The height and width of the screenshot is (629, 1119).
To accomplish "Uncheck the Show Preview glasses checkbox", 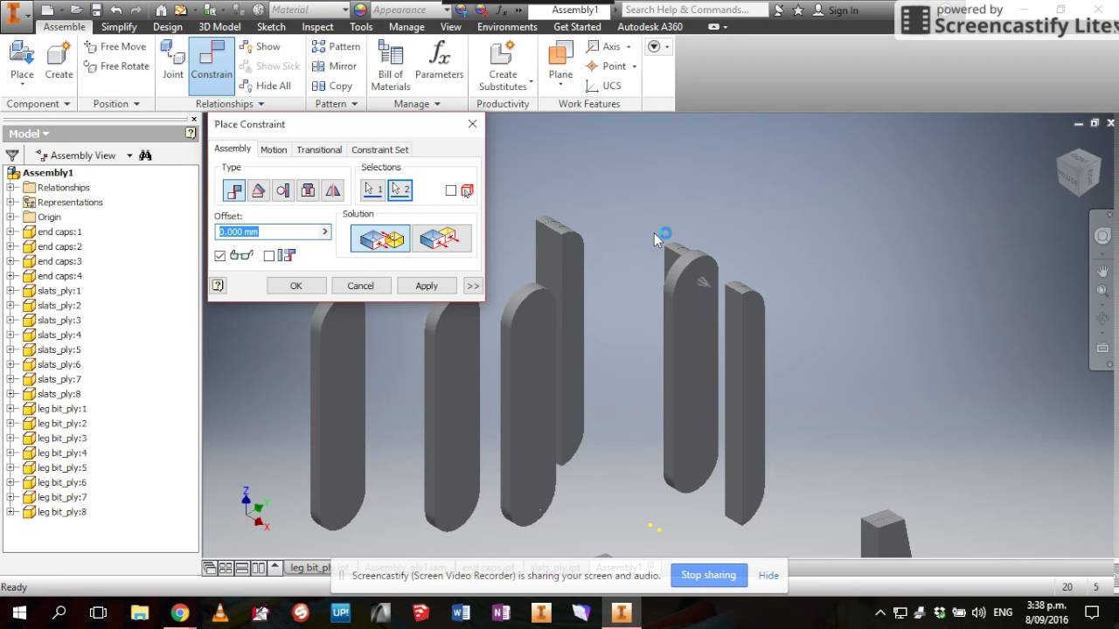I will point(220,255).
